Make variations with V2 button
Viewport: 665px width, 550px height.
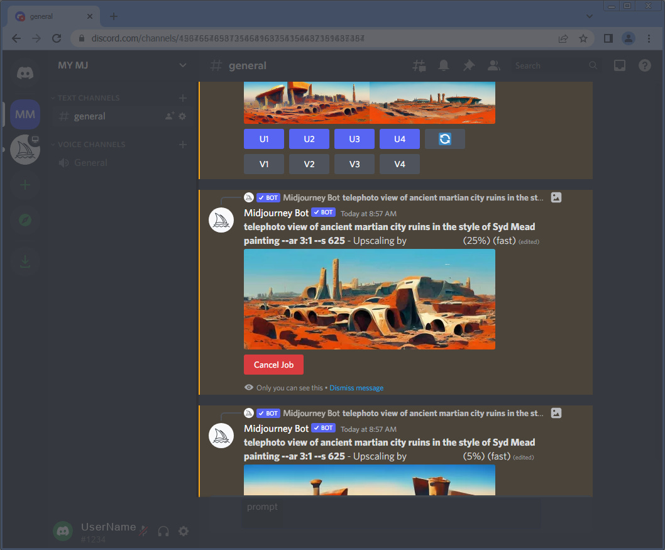(x=309, y=164)
